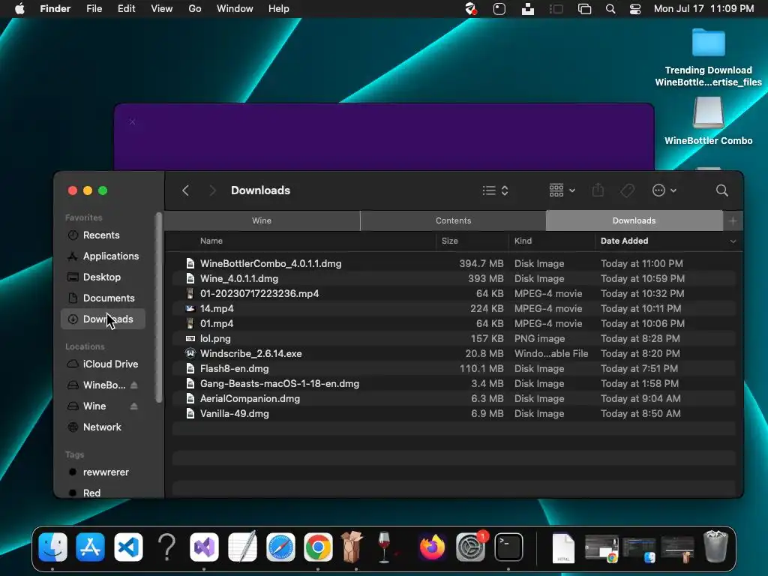This screenshot has width=768, height=576.
Task: Open Finder from the Dock
Action: [52, 547]
